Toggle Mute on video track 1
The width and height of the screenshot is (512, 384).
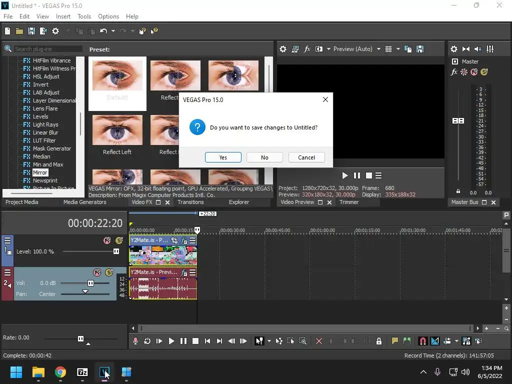107,240
